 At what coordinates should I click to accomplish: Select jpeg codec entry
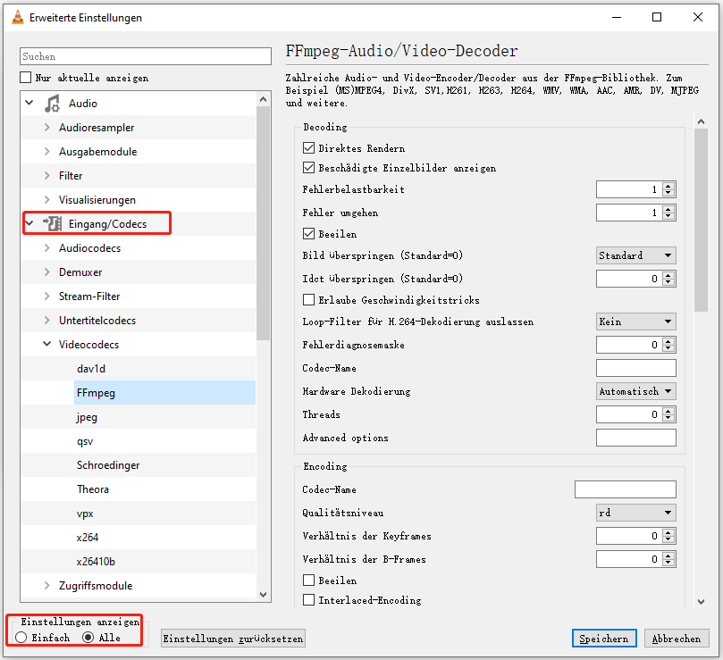[x=87, y=417]
